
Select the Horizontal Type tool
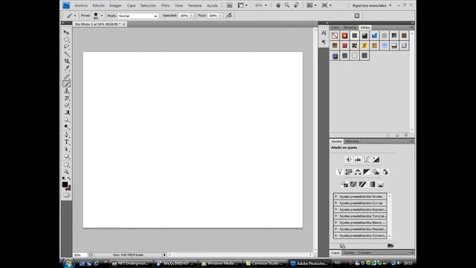pos(66,142)
